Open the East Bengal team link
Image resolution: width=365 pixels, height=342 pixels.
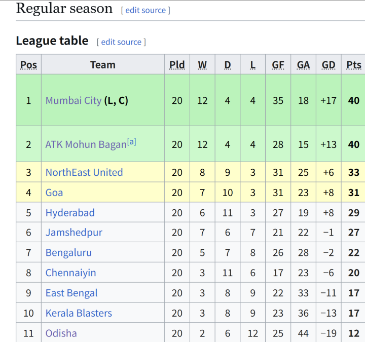[x=71, y=293]
